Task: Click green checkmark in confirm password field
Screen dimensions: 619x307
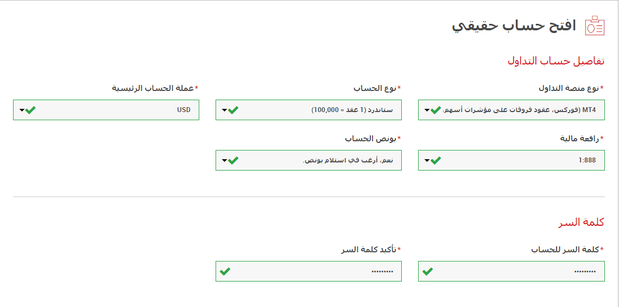Action: tap(225, 271)
